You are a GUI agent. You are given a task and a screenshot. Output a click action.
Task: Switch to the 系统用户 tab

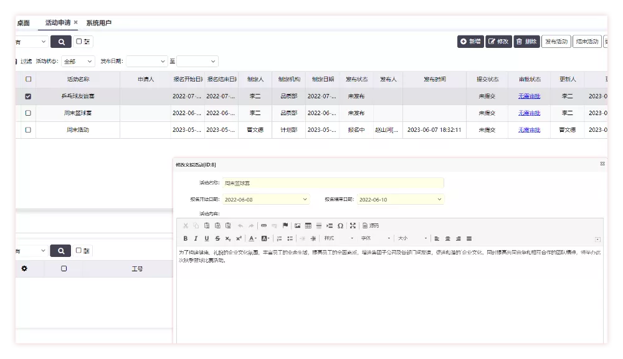(99, 23)
